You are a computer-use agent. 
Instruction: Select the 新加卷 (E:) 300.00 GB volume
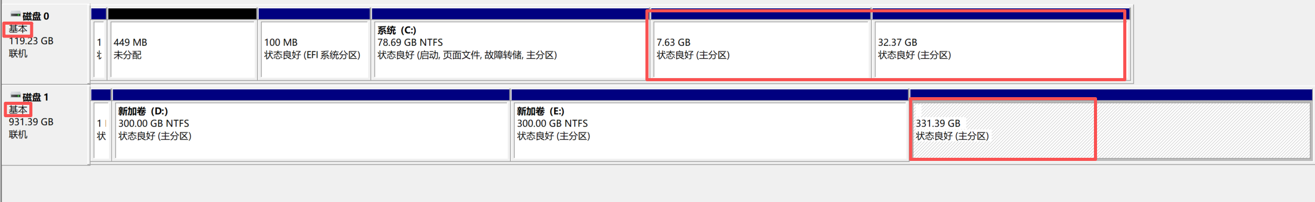coord(710,131)
